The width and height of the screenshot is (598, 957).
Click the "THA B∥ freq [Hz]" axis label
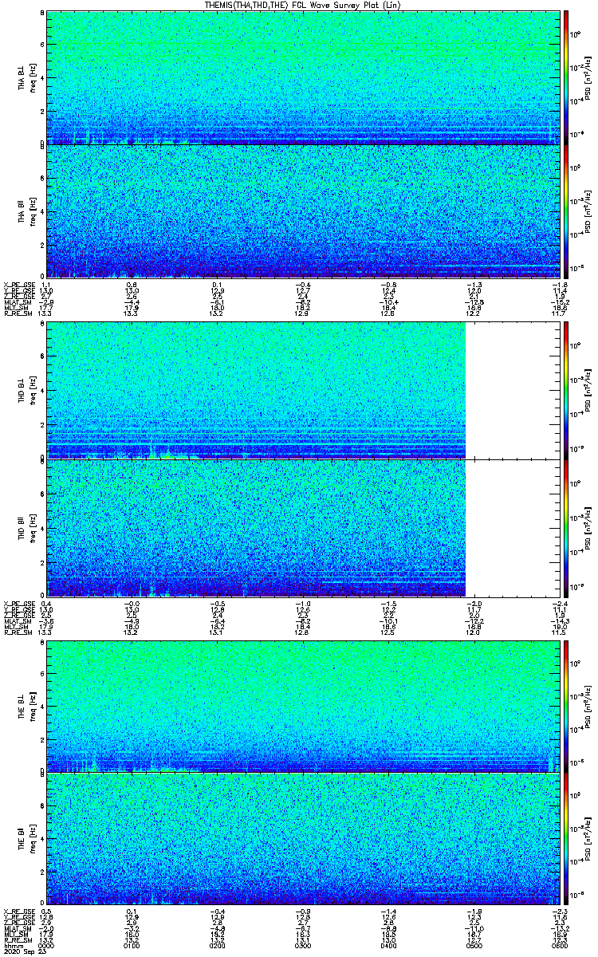[x=26, y=211]
